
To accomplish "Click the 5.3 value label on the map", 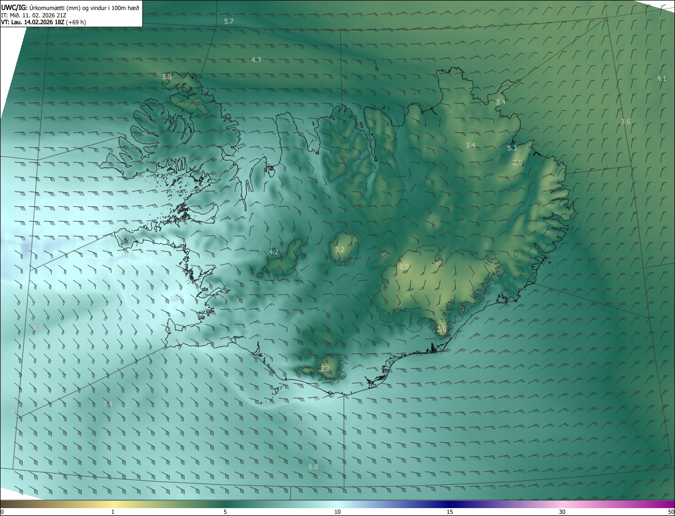I will tap(512, 148).
